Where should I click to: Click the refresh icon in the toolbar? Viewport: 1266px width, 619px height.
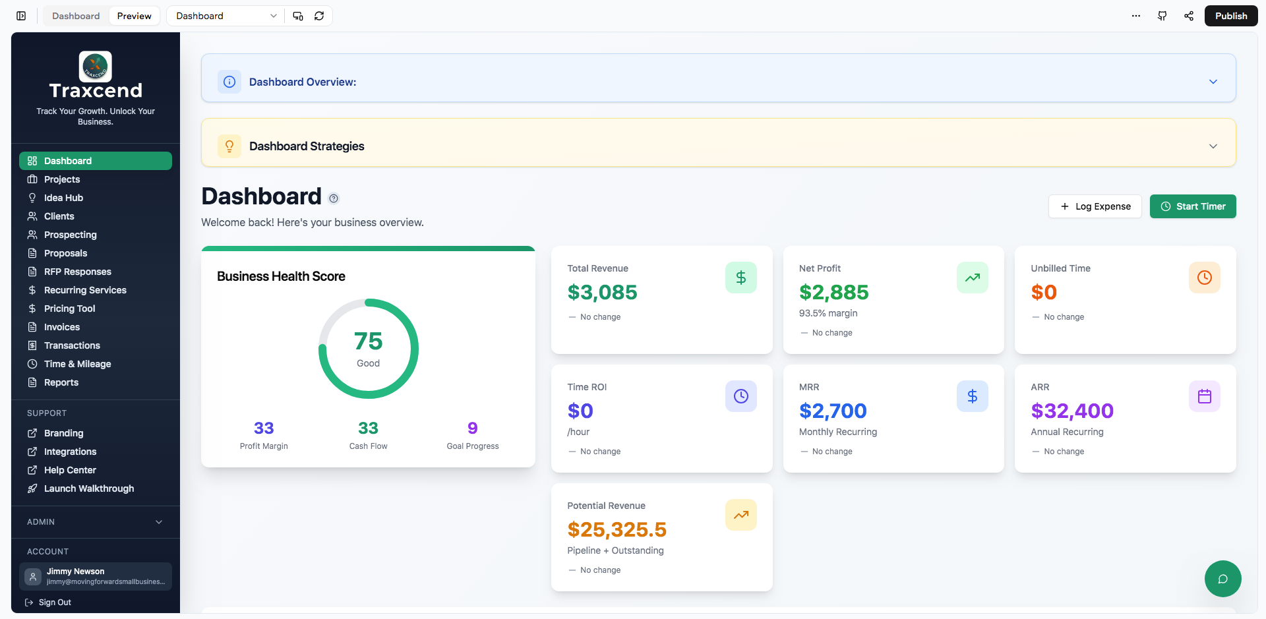tap(319, 16)
